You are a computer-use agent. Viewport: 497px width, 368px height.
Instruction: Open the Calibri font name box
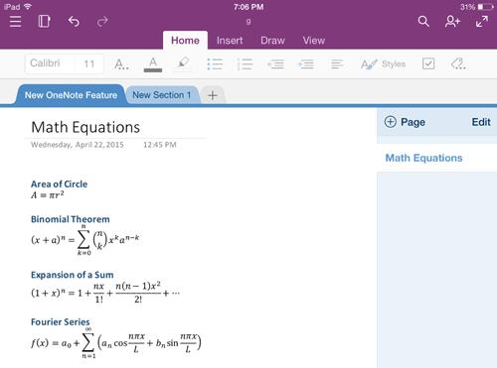51,63
